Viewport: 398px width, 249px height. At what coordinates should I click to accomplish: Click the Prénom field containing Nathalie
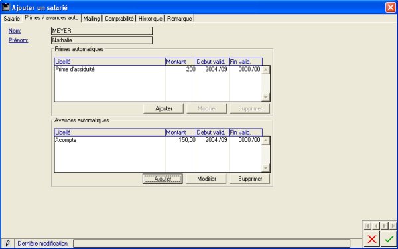click(101, 40)
